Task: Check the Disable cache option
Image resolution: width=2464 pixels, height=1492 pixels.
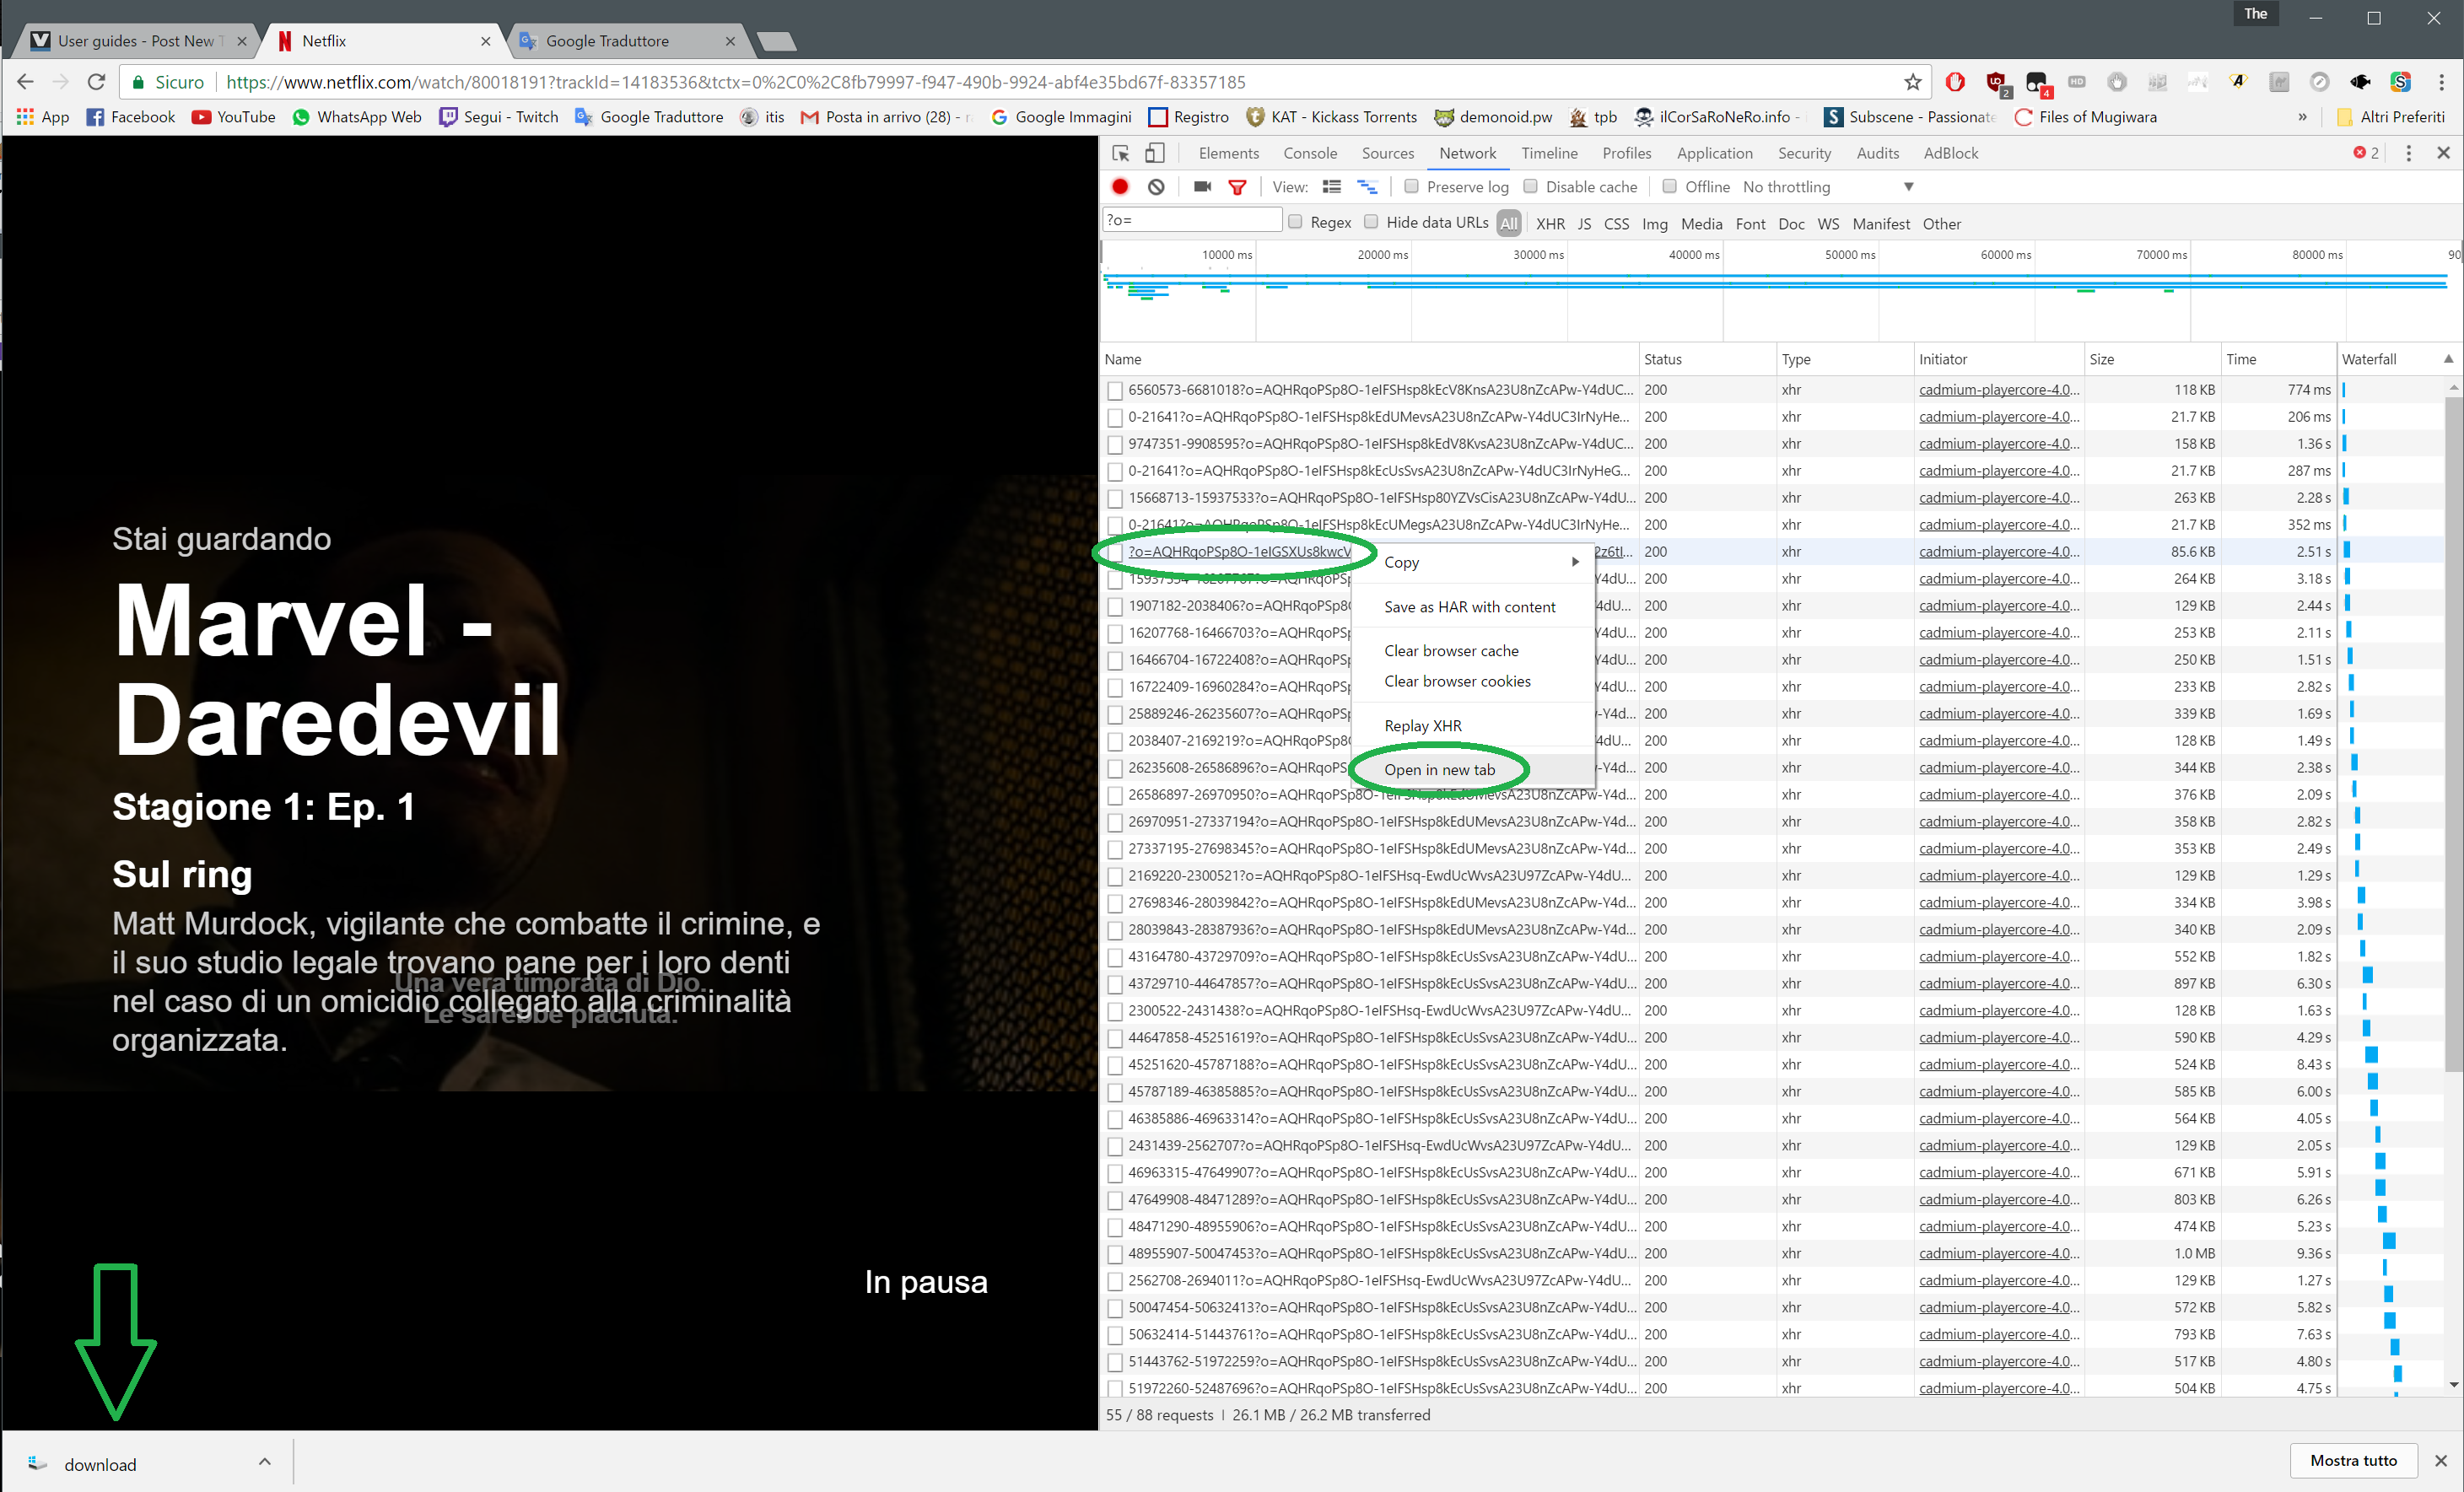Action: click(x=1531, y=187)
